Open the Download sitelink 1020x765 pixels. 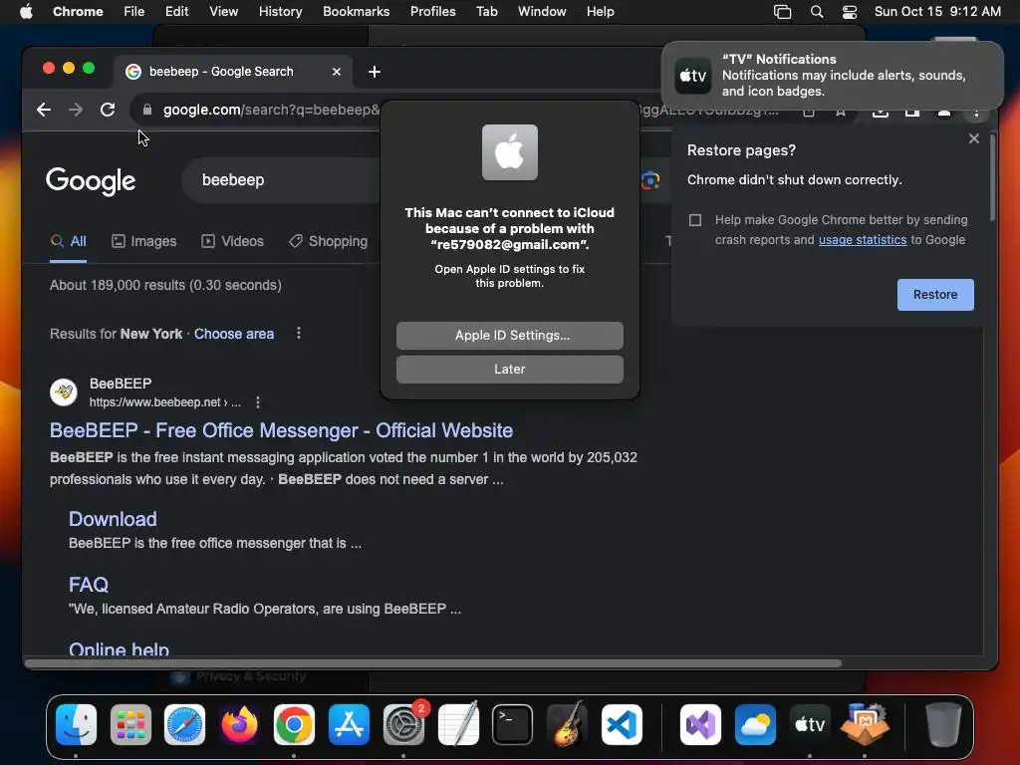pyautogui.click(x=113, y=519)
